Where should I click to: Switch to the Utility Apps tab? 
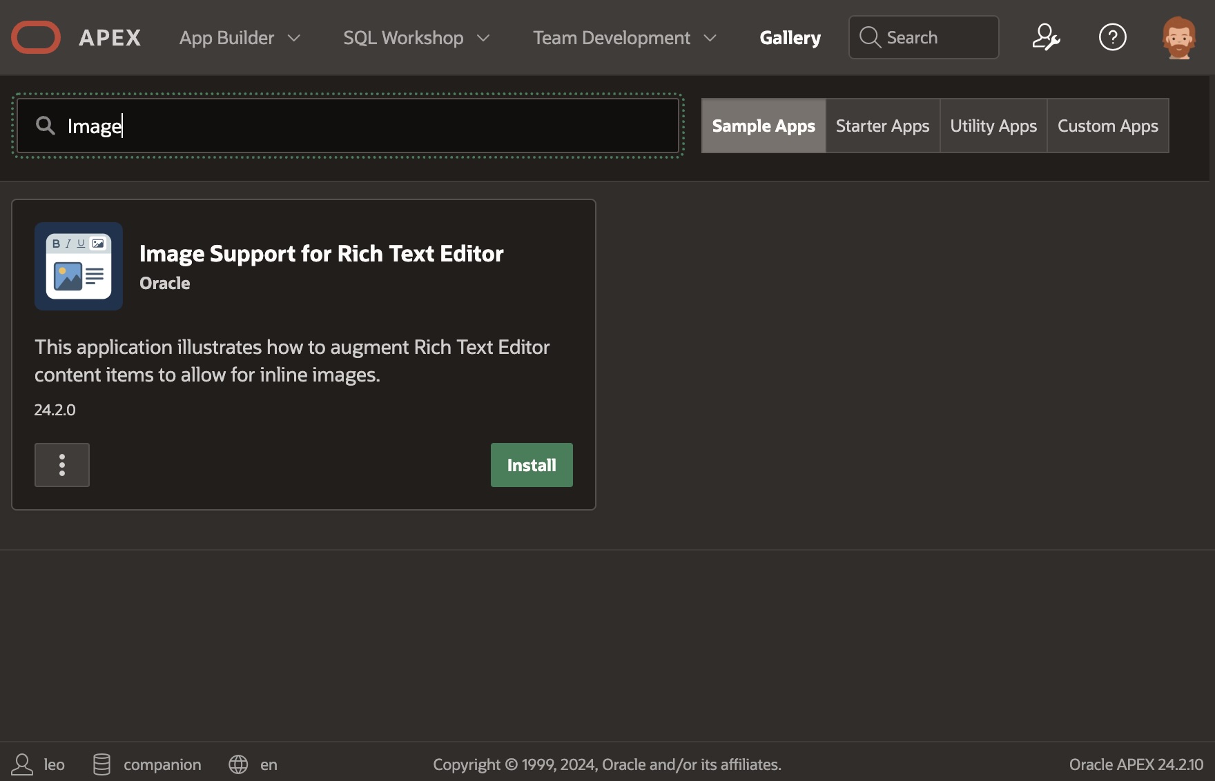(x=993, y=126)
